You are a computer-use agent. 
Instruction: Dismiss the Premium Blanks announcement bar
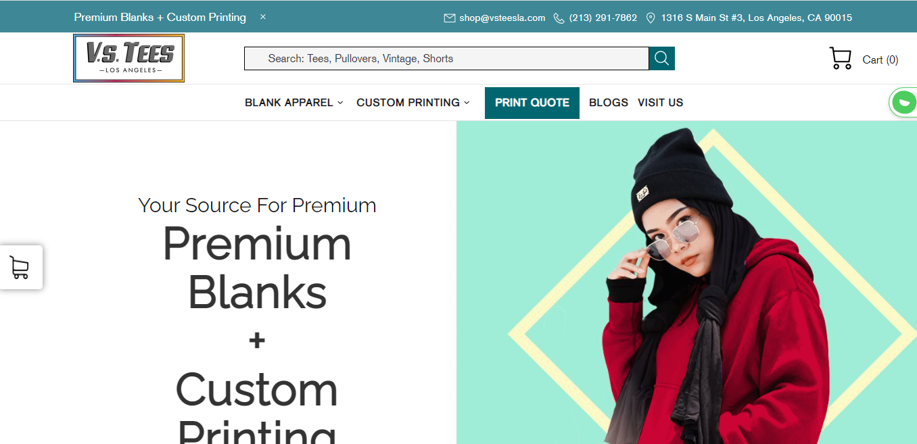click(263, 17)
